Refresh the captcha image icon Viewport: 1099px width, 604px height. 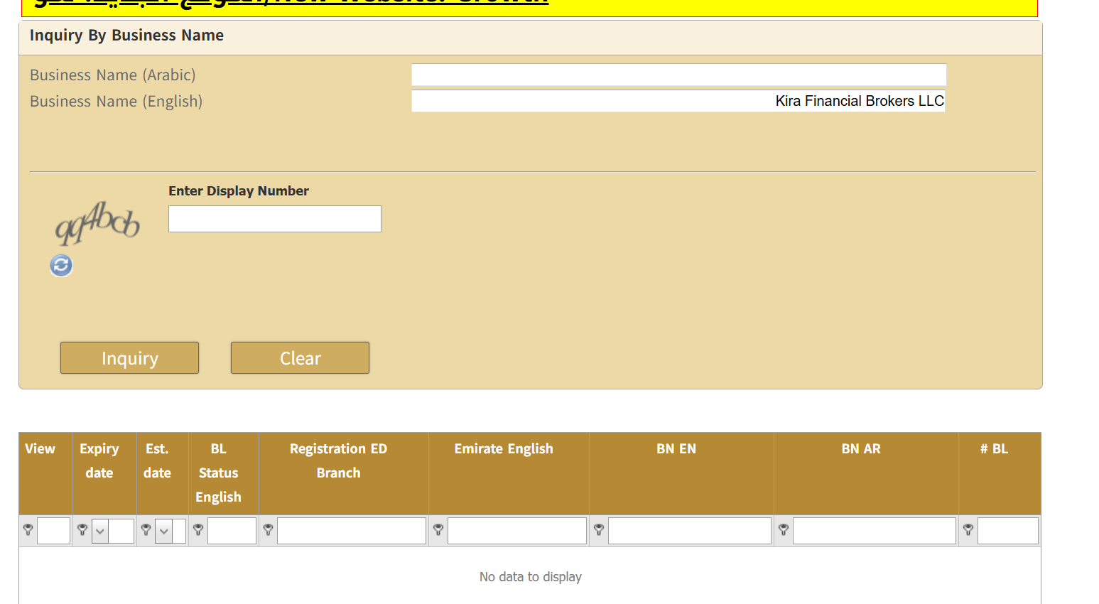(61, 266)
